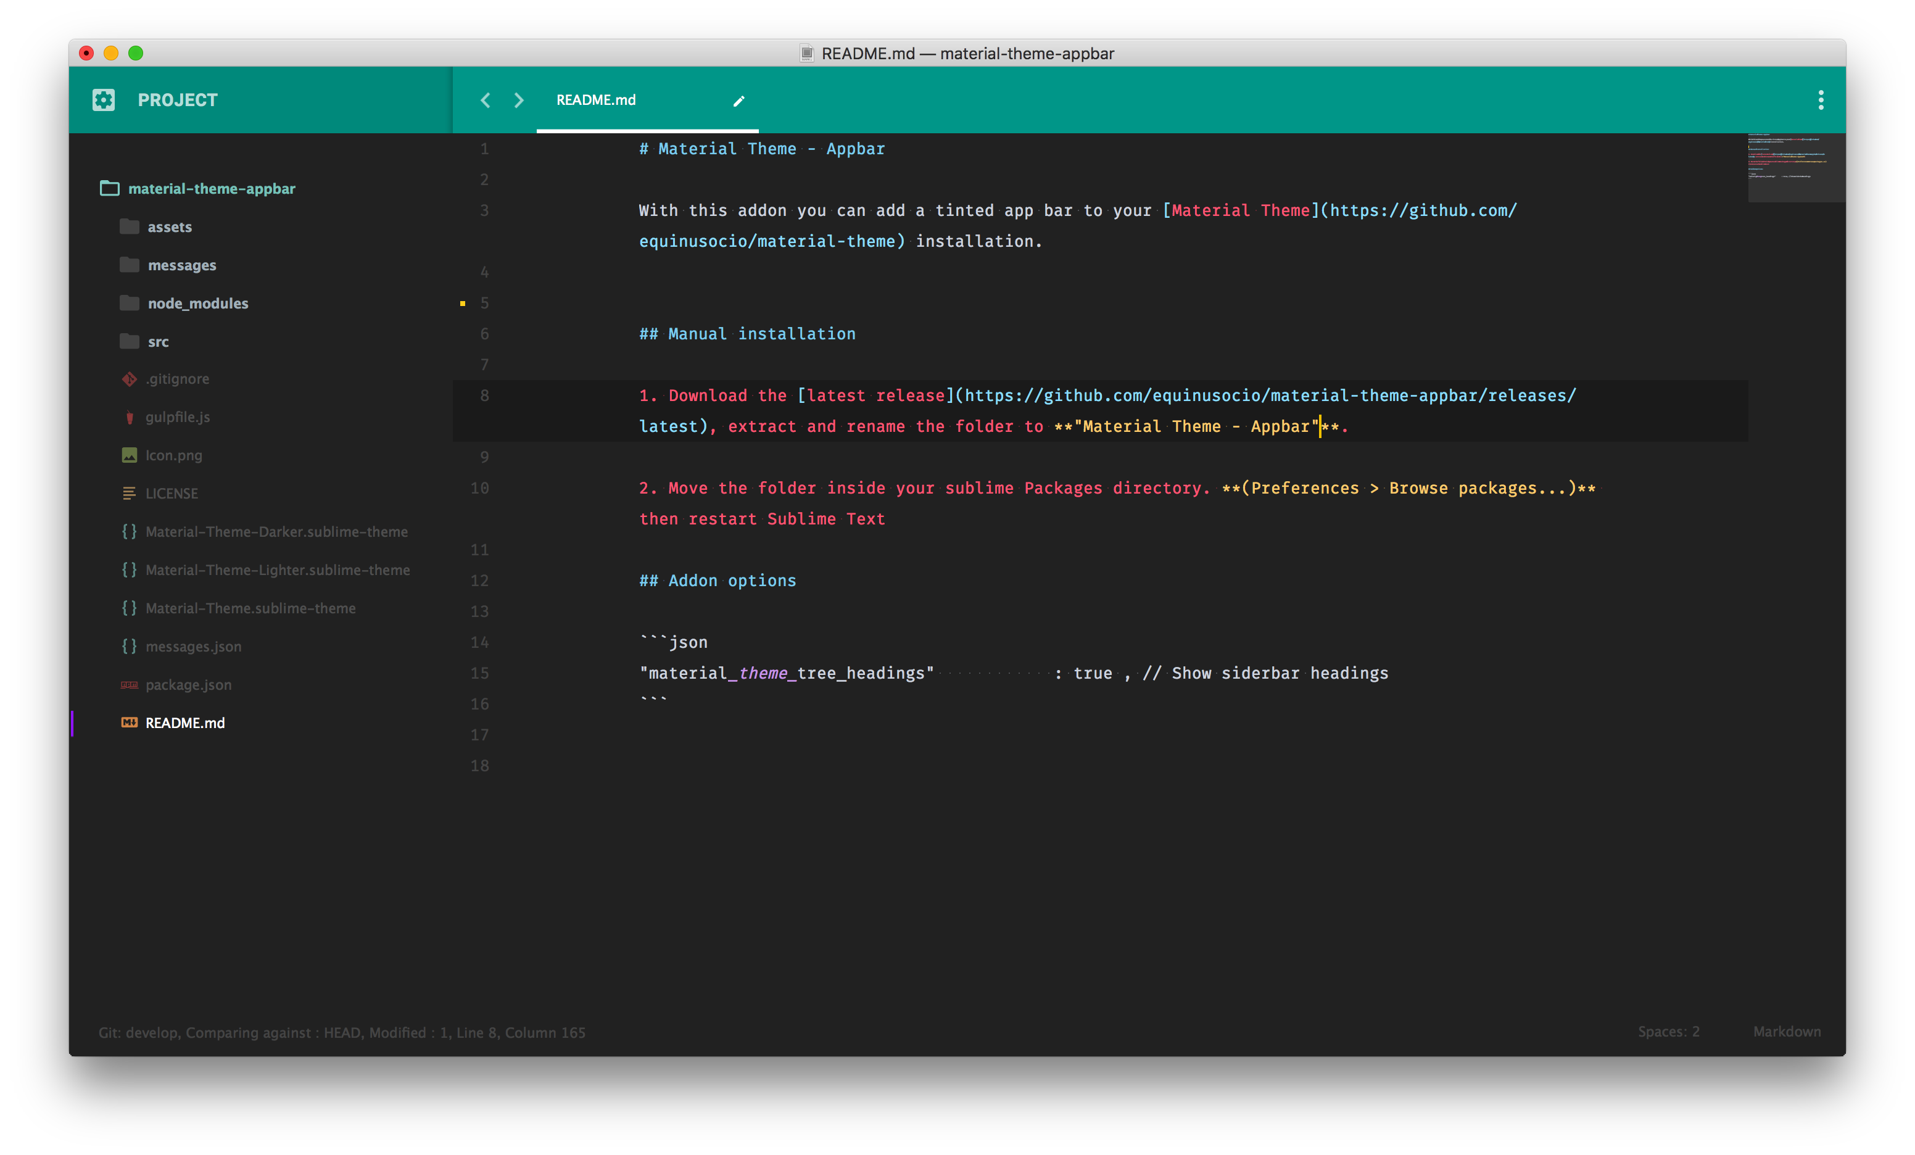The height and width of the screenshot is (1155, 1915).
Task: Click the "material_theme_tree_headings" setting text
Action: [787, 673]
